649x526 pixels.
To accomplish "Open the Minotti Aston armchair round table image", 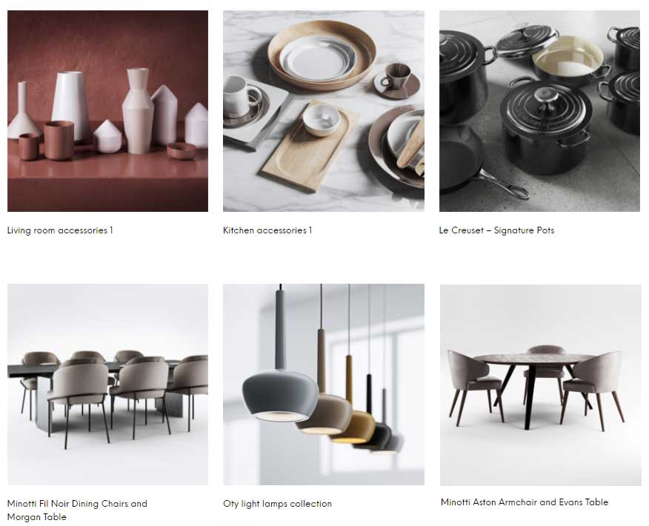I will (x=541, y=385).
